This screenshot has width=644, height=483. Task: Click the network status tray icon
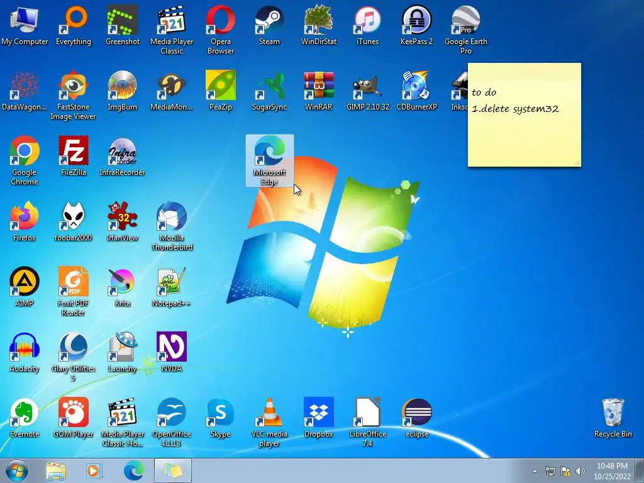550,471
